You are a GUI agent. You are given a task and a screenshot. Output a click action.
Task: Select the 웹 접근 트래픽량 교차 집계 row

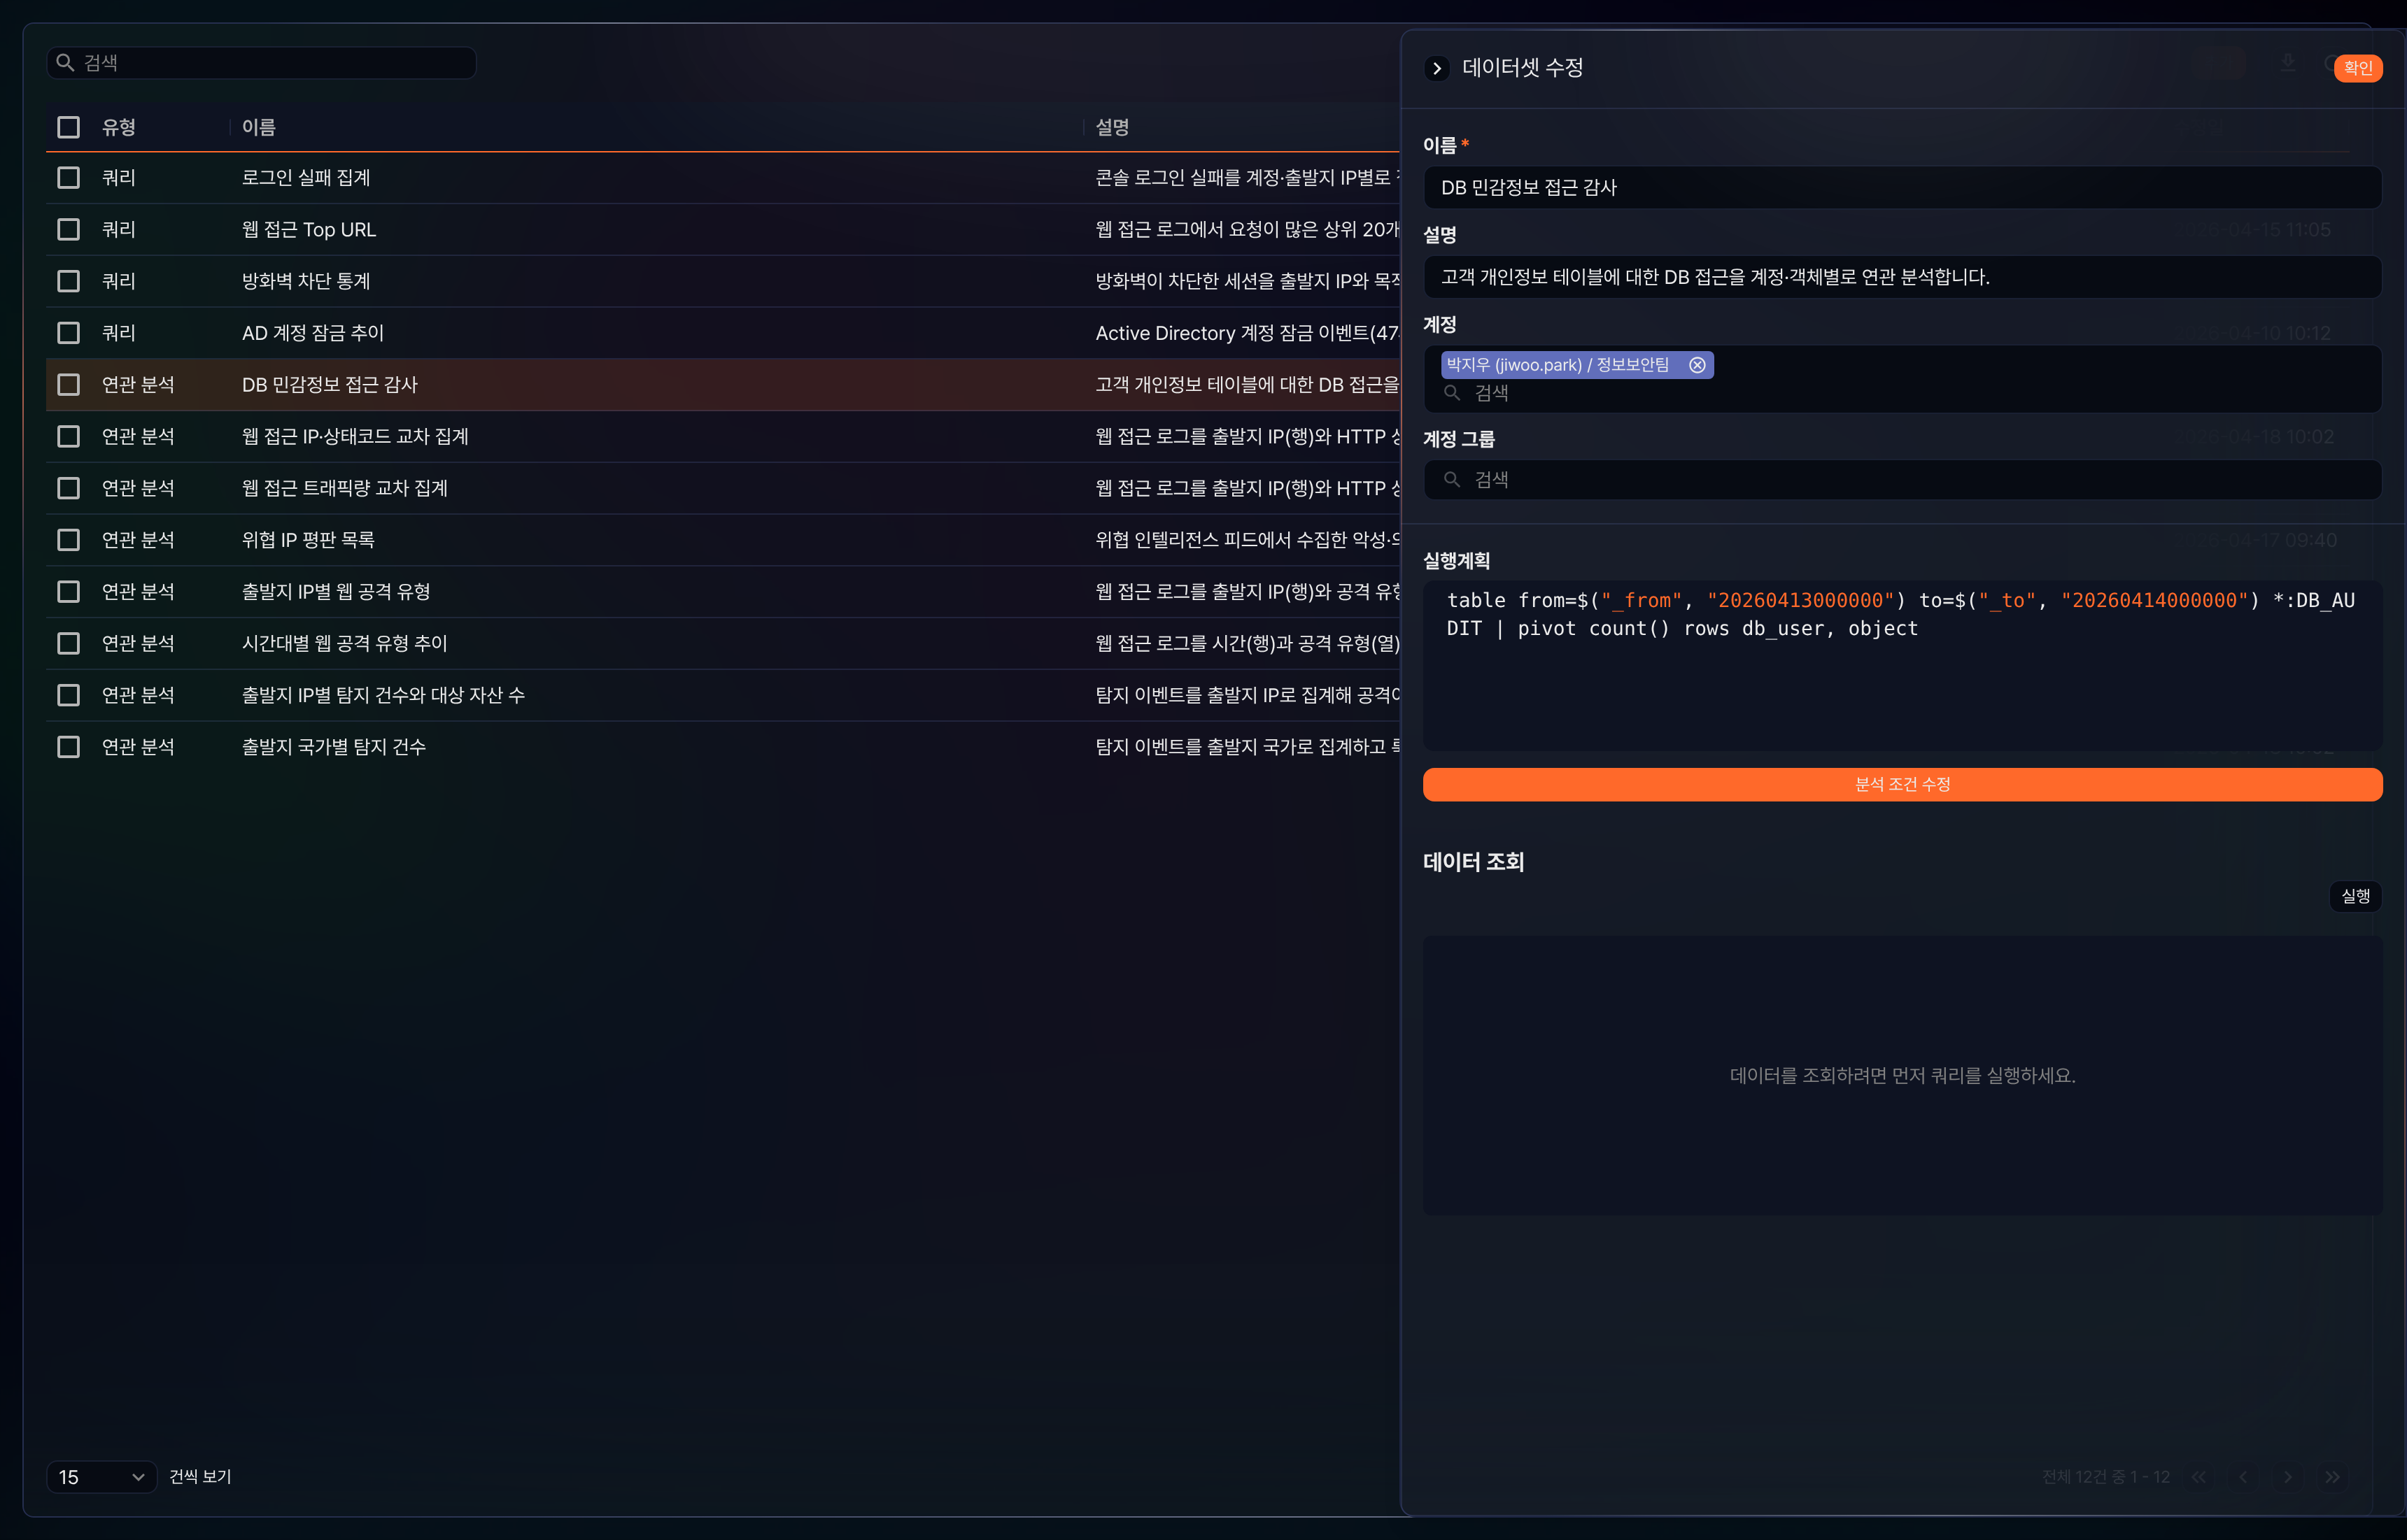(x=722, y=488)
